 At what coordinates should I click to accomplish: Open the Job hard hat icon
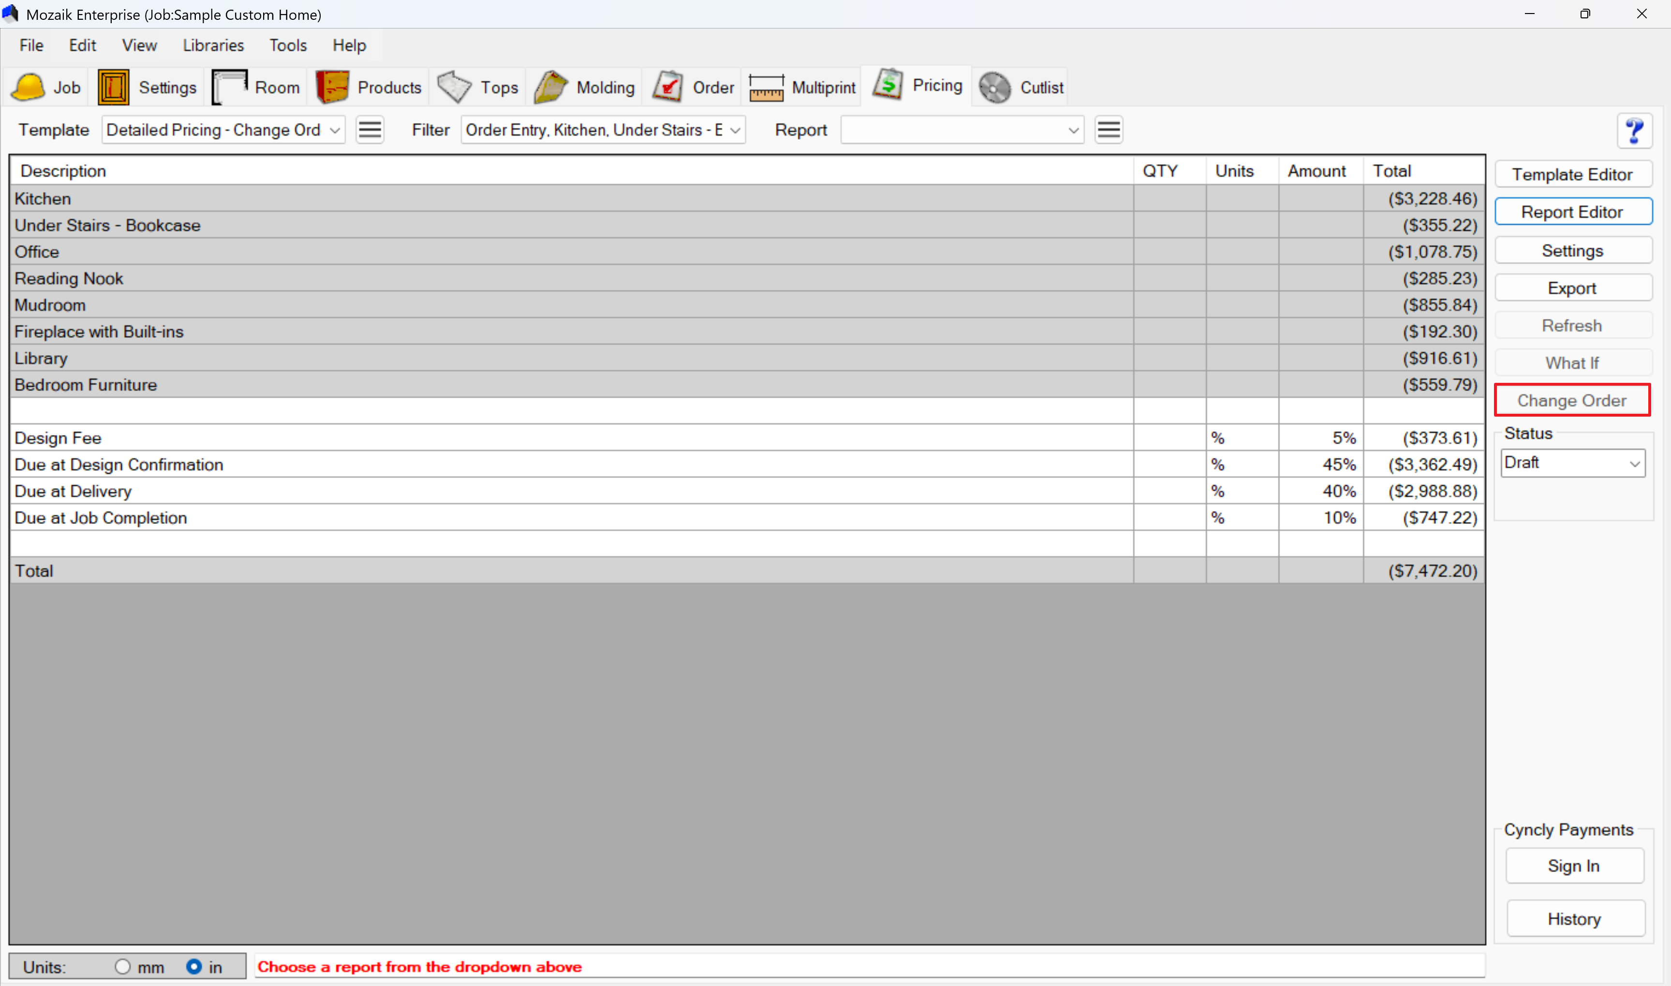coord(28,87)
